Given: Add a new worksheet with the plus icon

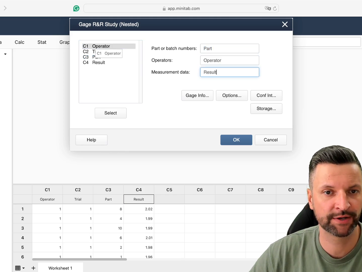Looking at the screenshot, I should 34,268.
